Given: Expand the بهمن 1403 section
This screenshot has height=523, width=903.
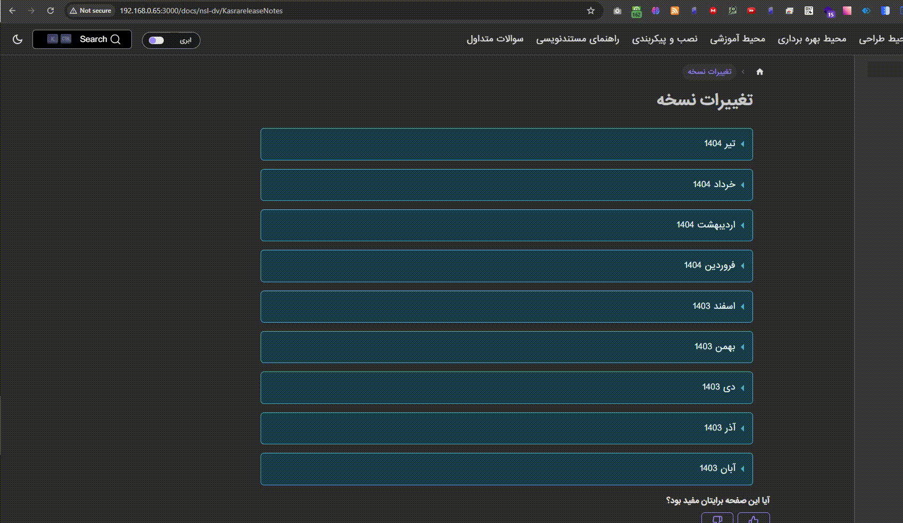Looking at the screenshot, I should point(506,347).
